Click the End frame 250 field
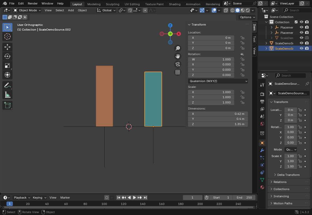 [244, 198]
